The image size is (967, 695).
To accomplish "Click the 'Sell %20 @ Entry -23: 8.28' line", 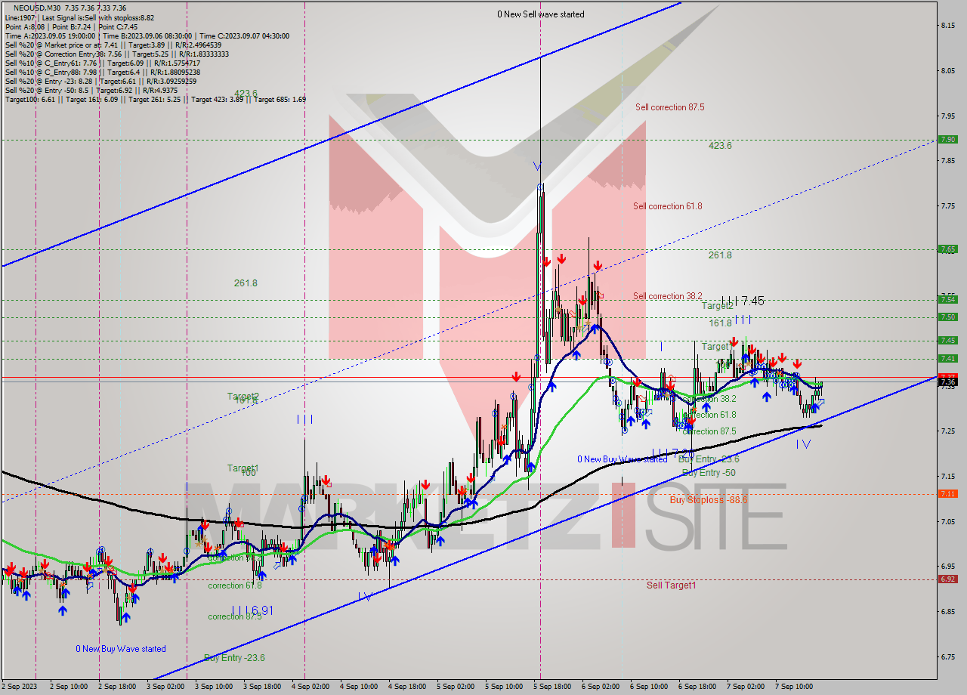I will pos(100,82).
